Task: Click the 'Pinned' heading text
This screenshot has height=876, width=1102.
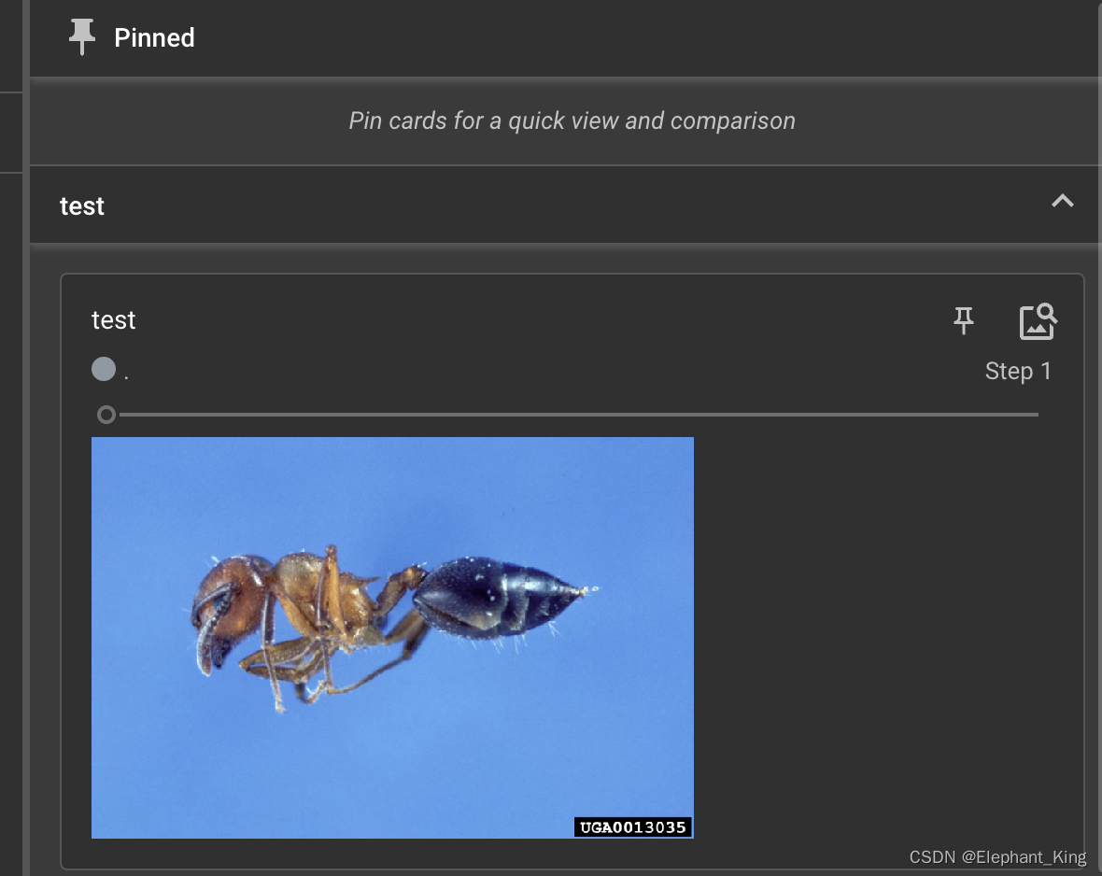Action: tap(154, 38)
